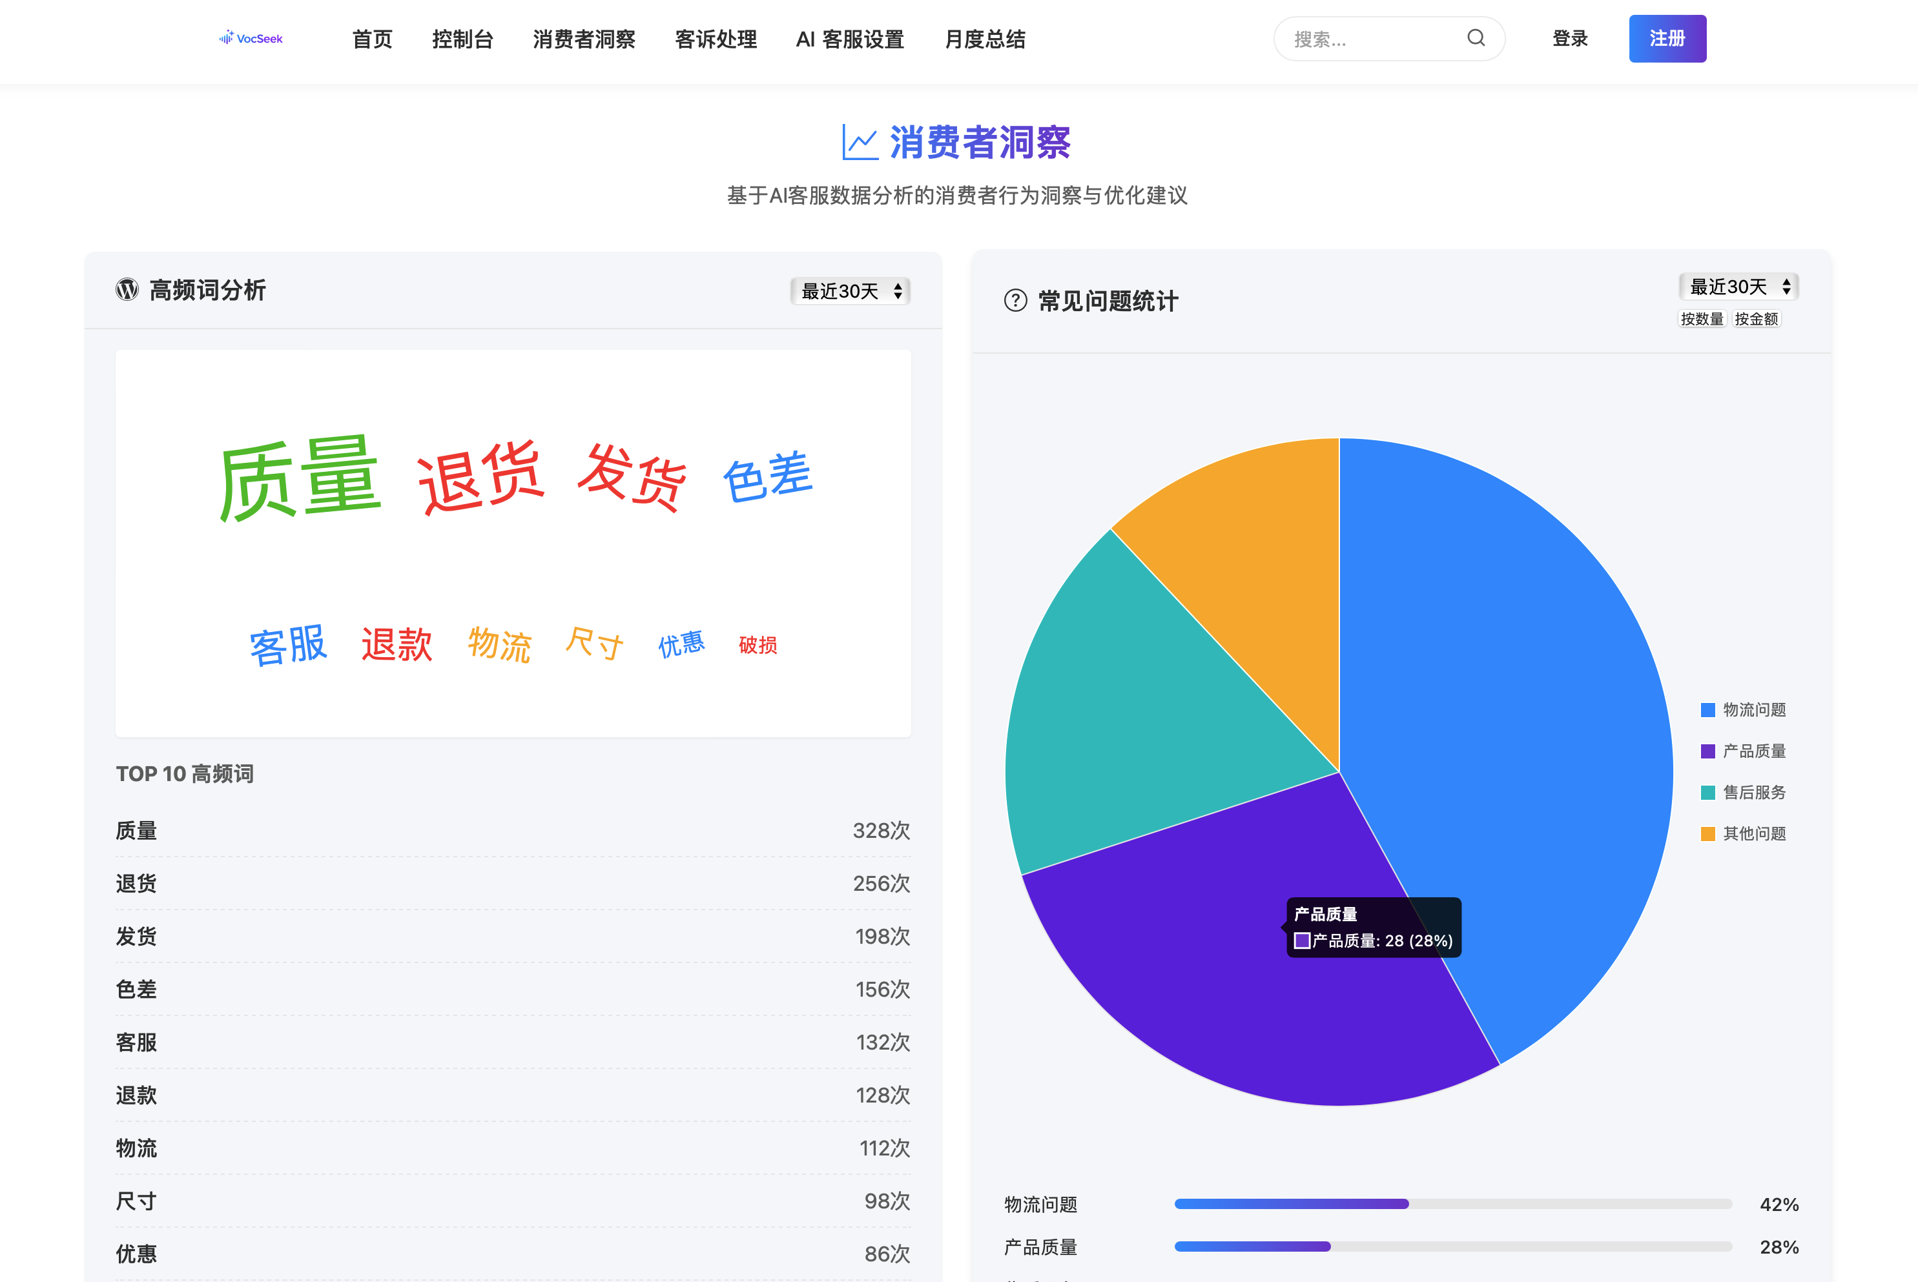Click the 注册 button
Screen dimensions: 1918x1282
pos(1667,37)
